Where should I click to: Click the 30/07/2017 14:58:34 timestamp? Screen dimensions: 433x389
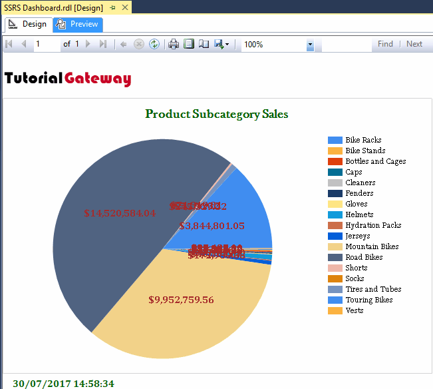63,384
